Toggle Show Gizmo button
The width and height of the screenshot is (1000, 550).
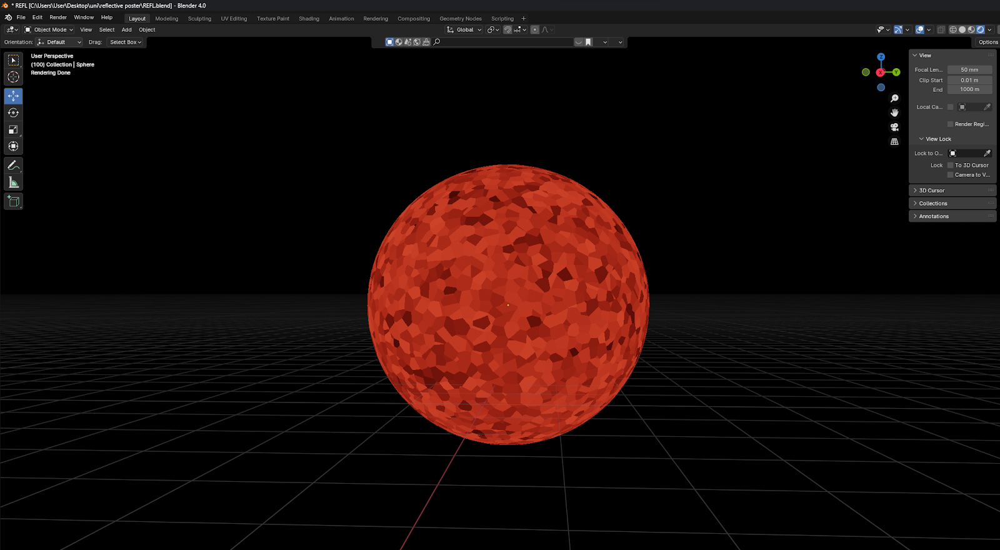(x=898, y=30)
